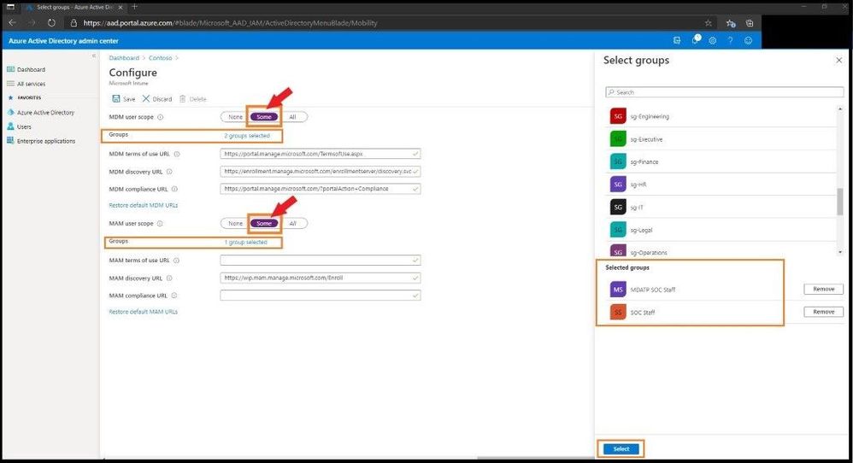
Task: Click the Contoso breadcrumb link
Action: [160, 57]
